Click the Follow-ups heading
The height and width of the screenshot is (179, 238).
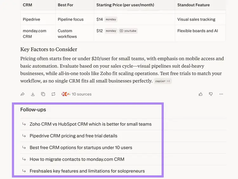[x=33, y=109]
